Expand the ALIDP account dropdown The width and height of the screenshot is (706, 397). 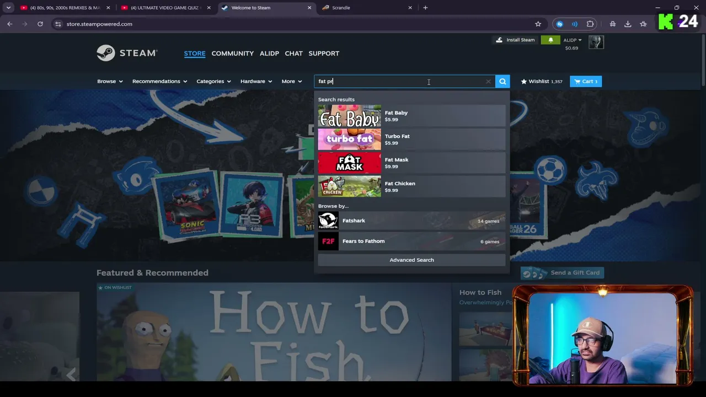(573, 40)
